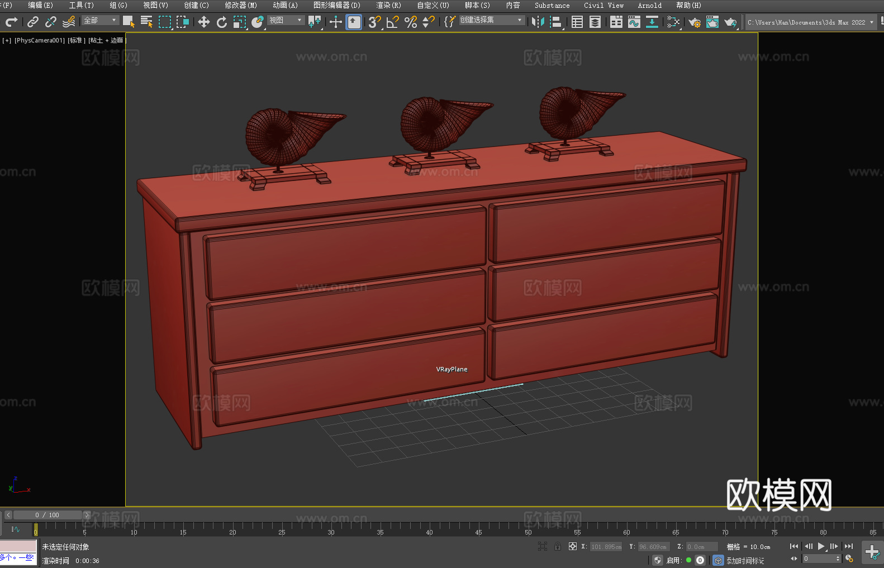Click the Select and Manipulate tool
Viewport: 884px width, 568px height.
tap(336, 22)
